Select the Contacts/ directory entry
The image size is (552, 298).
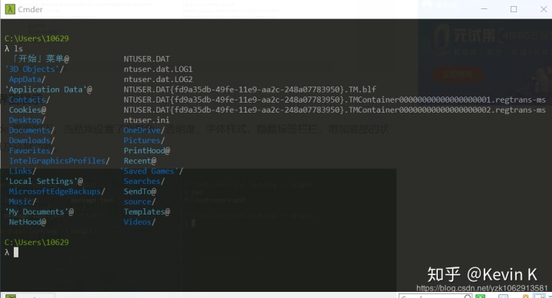point(30,100)
